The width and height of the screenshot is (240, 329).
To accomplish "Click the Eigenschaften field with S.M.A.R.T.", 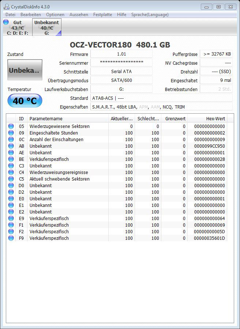I will coord(161,107).
